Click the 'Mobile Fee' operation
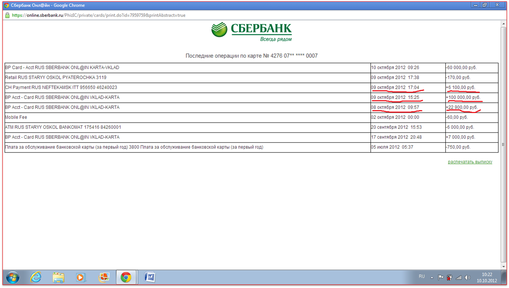Image resolution: width=509 pixels, height=288 pixels. click(16, 117)
